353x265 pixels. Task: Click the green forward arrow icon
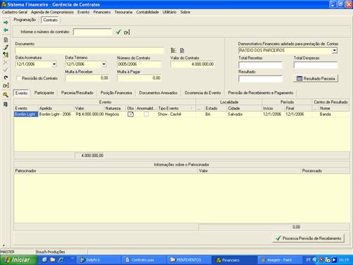click(6, 22)
